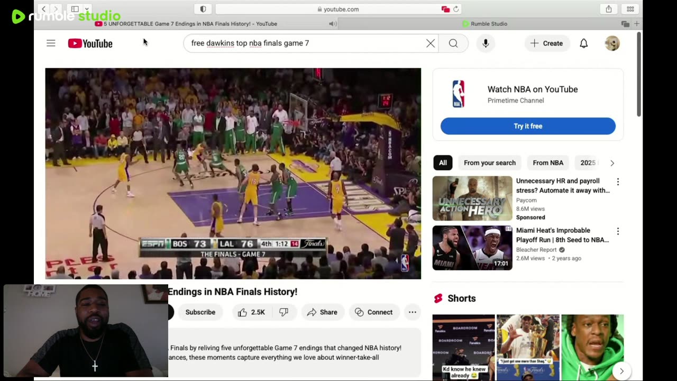This screenshot has width=677, height=381.
Task: Run the search with the magnifier button
Action: tap(453, 43)
